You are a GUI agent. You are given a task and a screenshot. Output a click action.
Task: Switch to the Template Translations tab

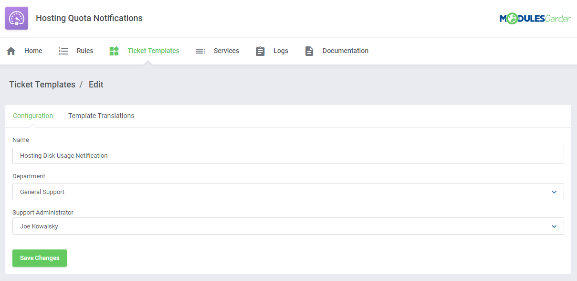pos(101,116)
